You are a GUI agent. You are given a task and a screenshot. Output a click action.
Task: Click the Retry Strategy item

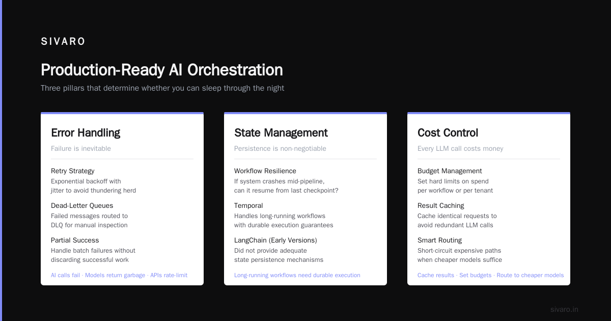click(73, 171)
